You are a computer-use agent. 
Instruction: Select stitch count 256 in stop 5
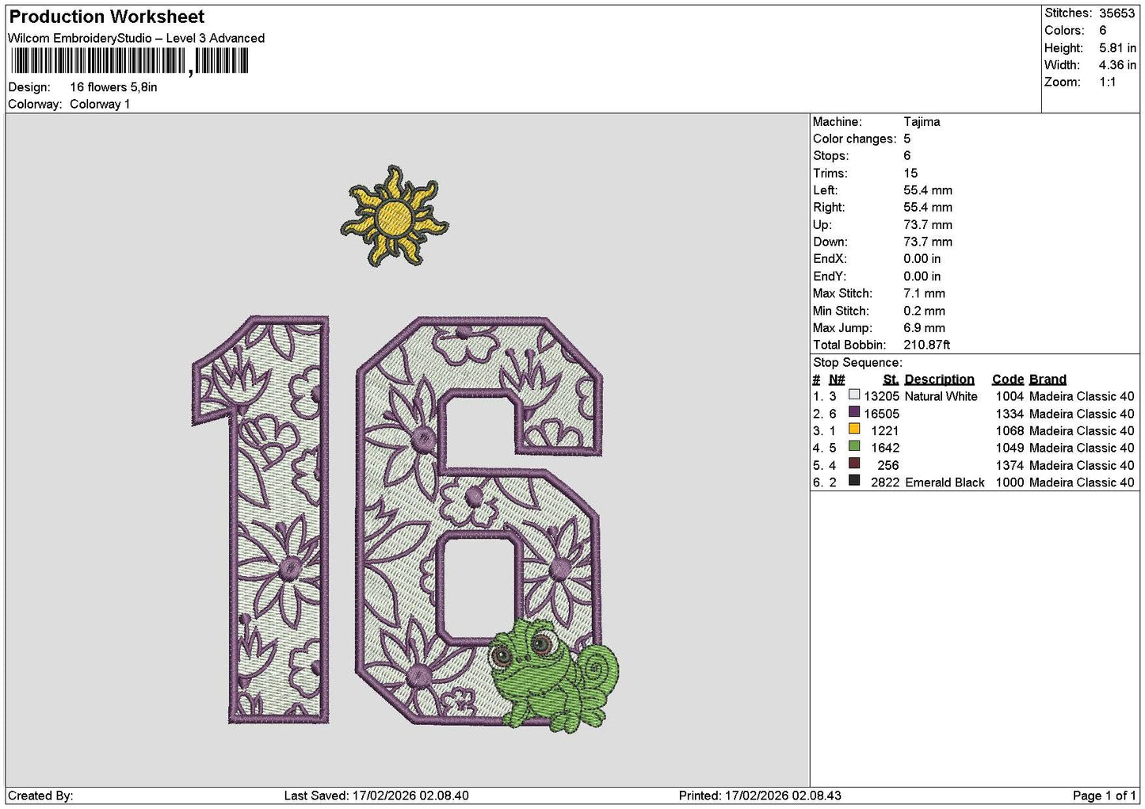[x=888, y=465]
